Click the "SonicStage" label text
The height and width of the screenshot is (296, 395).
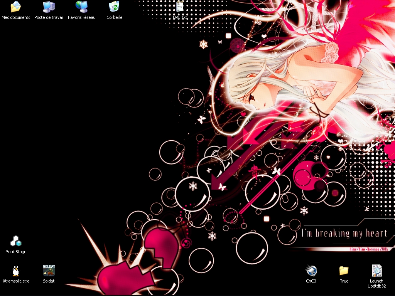(x=16, y=252)
